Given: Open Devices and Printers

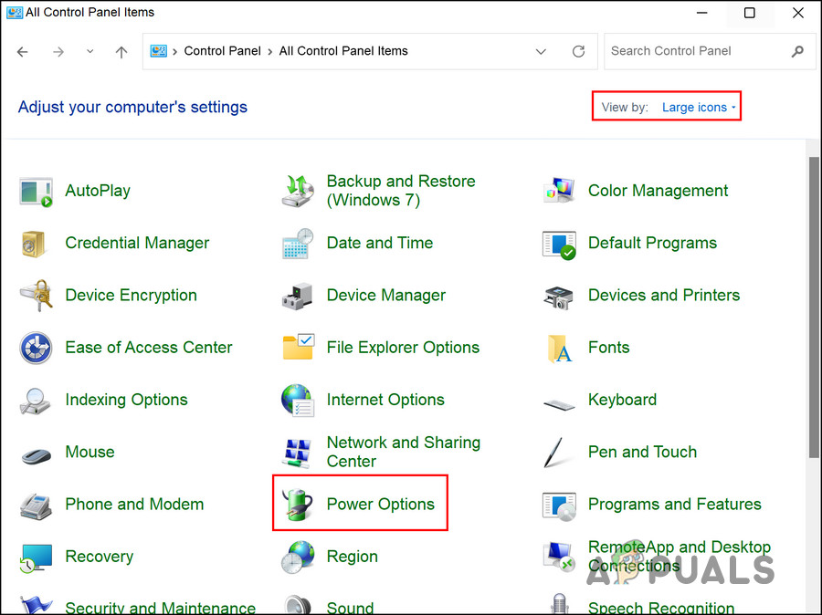Looking at the screenshot, I should 663,296.
